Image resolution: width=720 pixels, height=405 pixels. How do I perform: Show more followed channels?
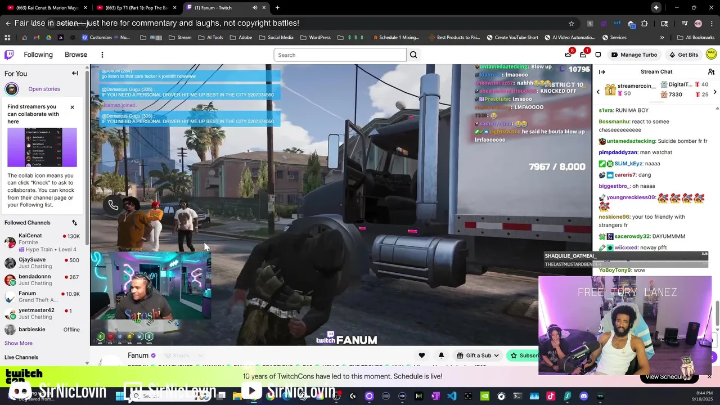(19, 343)
